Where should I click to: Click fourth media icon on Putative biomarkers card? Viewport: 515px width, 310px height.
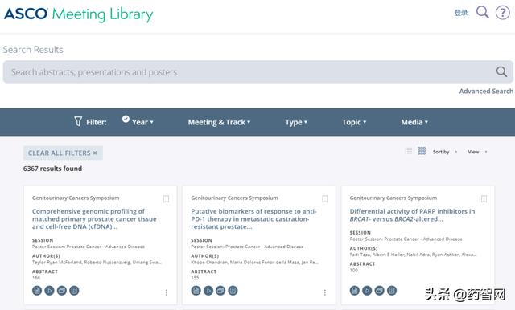233,291
